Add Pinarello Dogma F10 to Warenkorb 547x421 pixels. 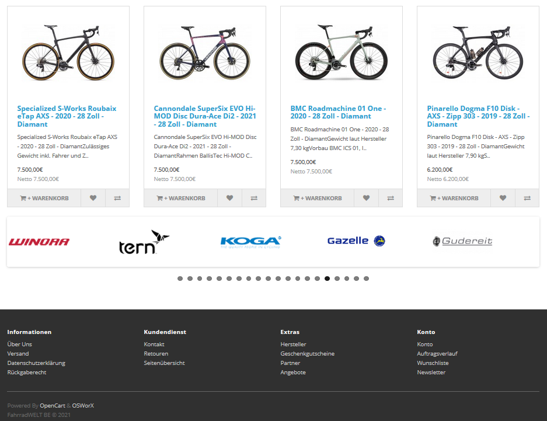[454, 198]
